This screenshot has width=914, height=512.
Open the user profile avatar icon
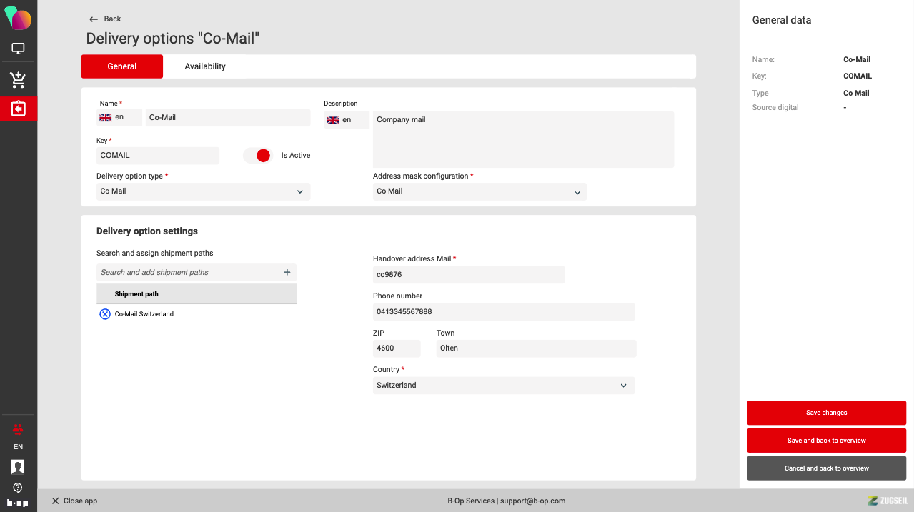coord(18,467)
